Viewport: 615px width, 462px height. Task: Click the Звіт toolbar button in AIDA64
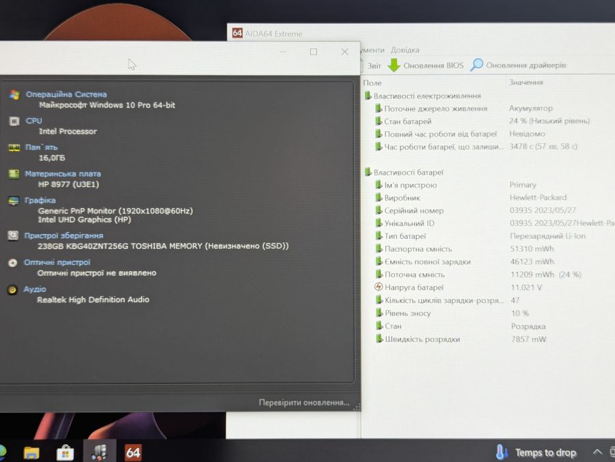(374, 66)
